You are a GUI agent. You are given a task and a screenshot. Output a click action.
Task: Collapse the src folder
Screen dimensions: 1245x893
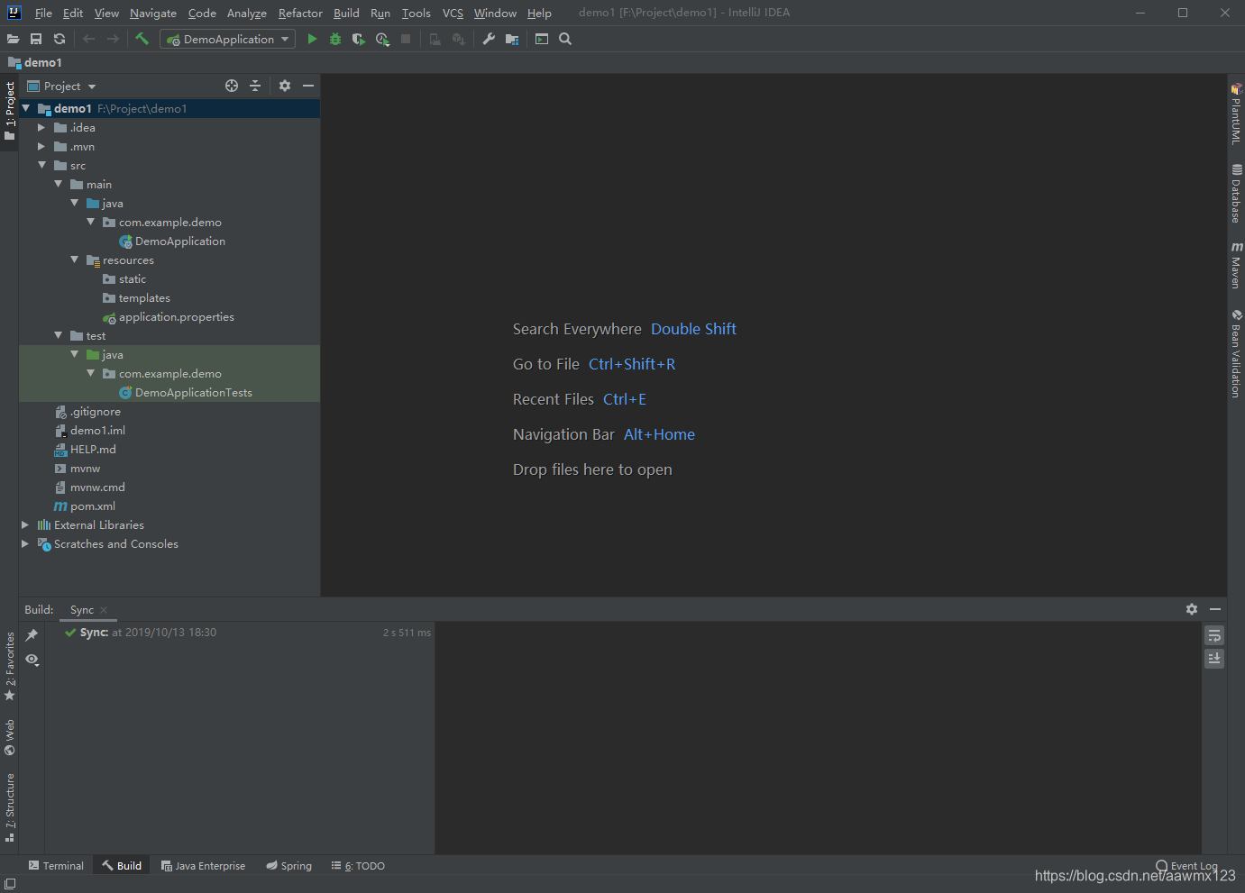41,165
